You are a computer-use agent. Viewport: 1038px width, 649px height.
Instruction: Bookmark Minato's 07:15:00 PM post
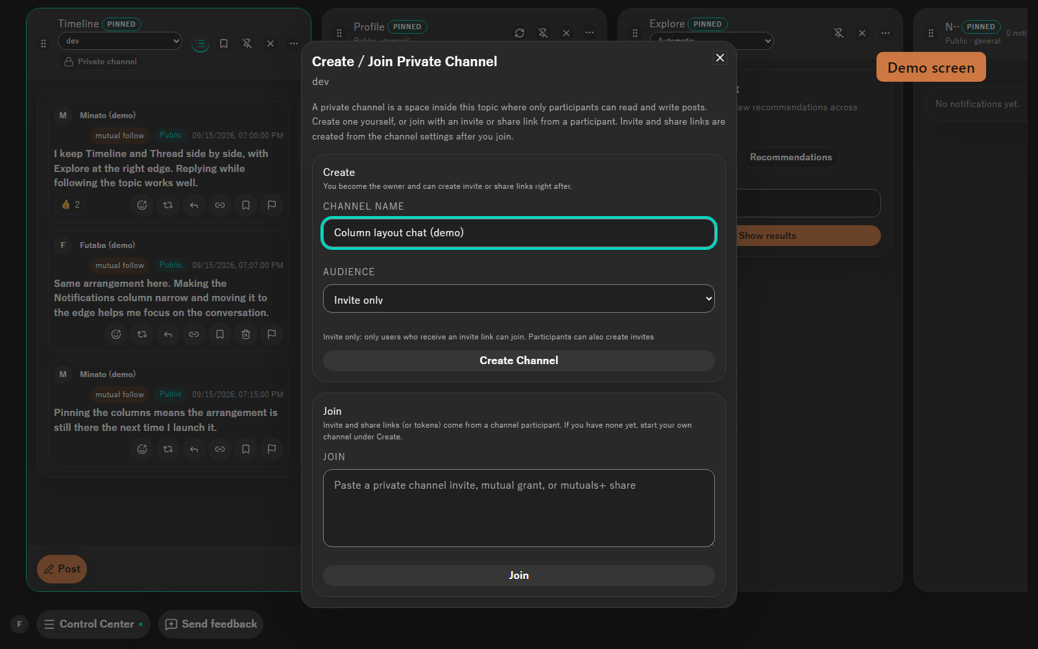click(x=246, y=449)
